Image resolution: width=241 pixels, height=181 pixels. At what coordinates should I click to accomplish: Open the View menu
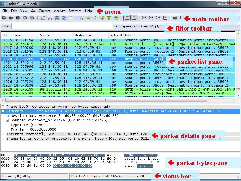click(24, 11)
